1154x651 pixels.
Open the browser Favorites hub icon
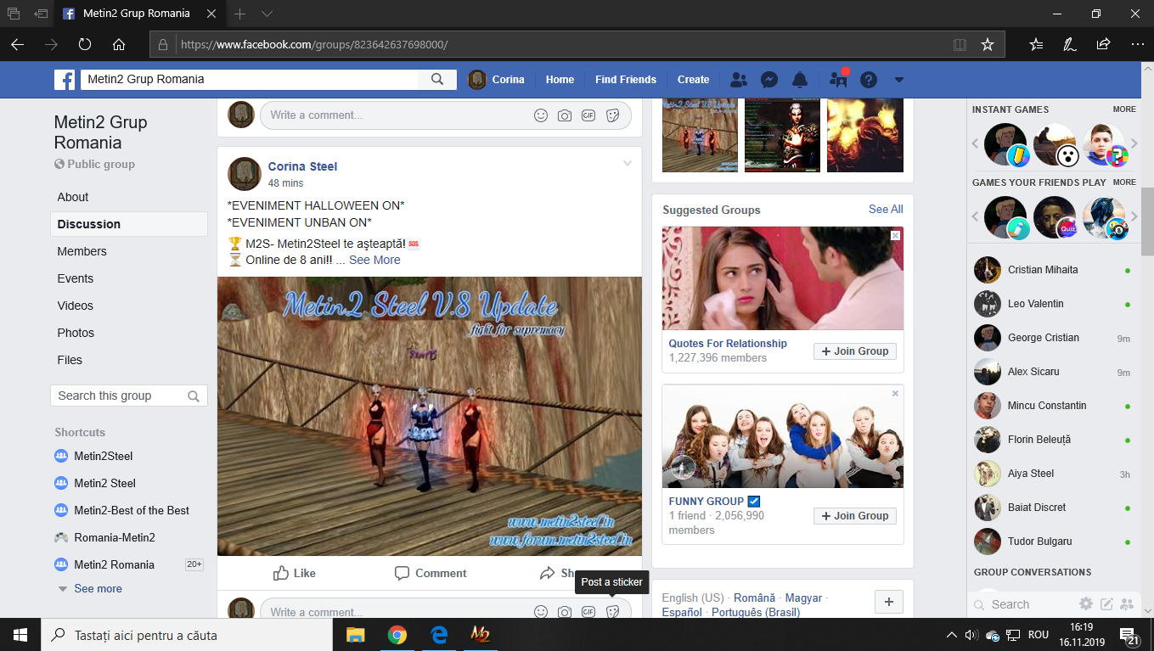[x=1036, y=44]
